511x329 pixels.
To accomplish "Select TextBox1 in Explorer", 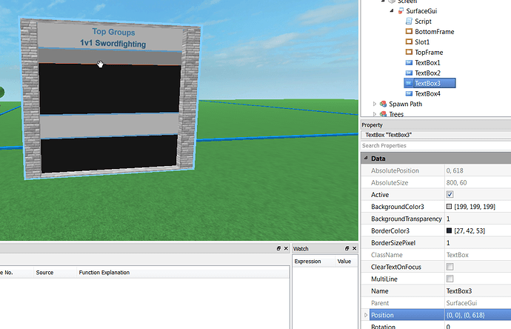I will coord(427,62).
